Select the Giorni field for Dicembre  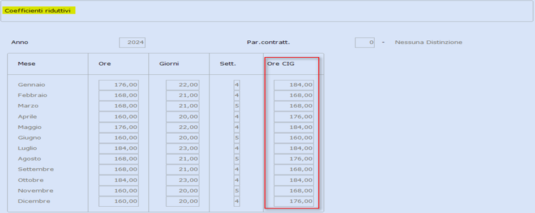pos(182,202)
